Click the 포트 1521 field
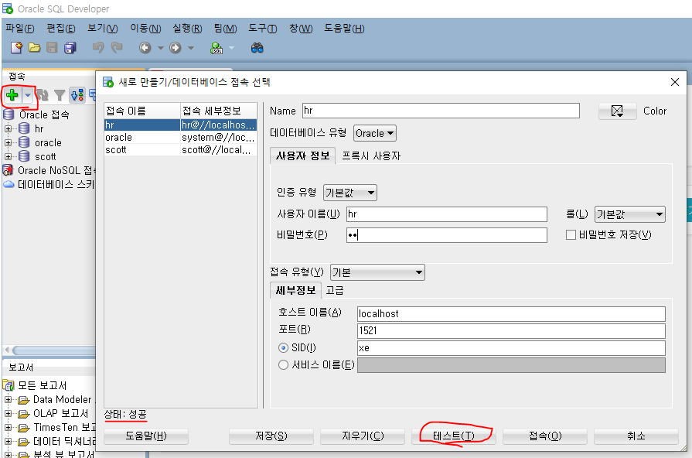 (x=511, y=331)
